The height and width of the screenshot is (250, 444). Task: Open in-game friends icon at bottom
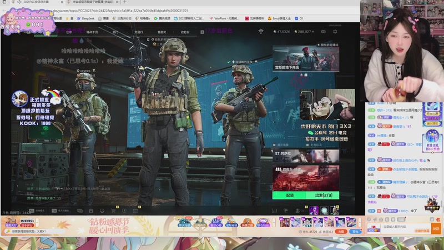(298, 211)
